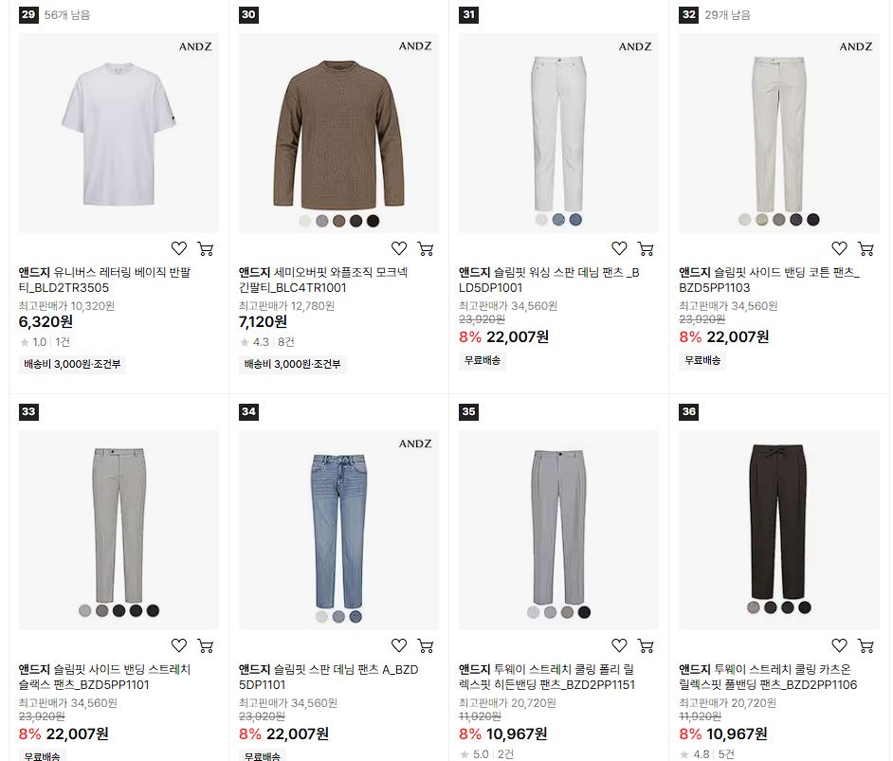Click the heart icon for item 36 black pants
This screenshot has height=761, width=893.
coord(839,645)
